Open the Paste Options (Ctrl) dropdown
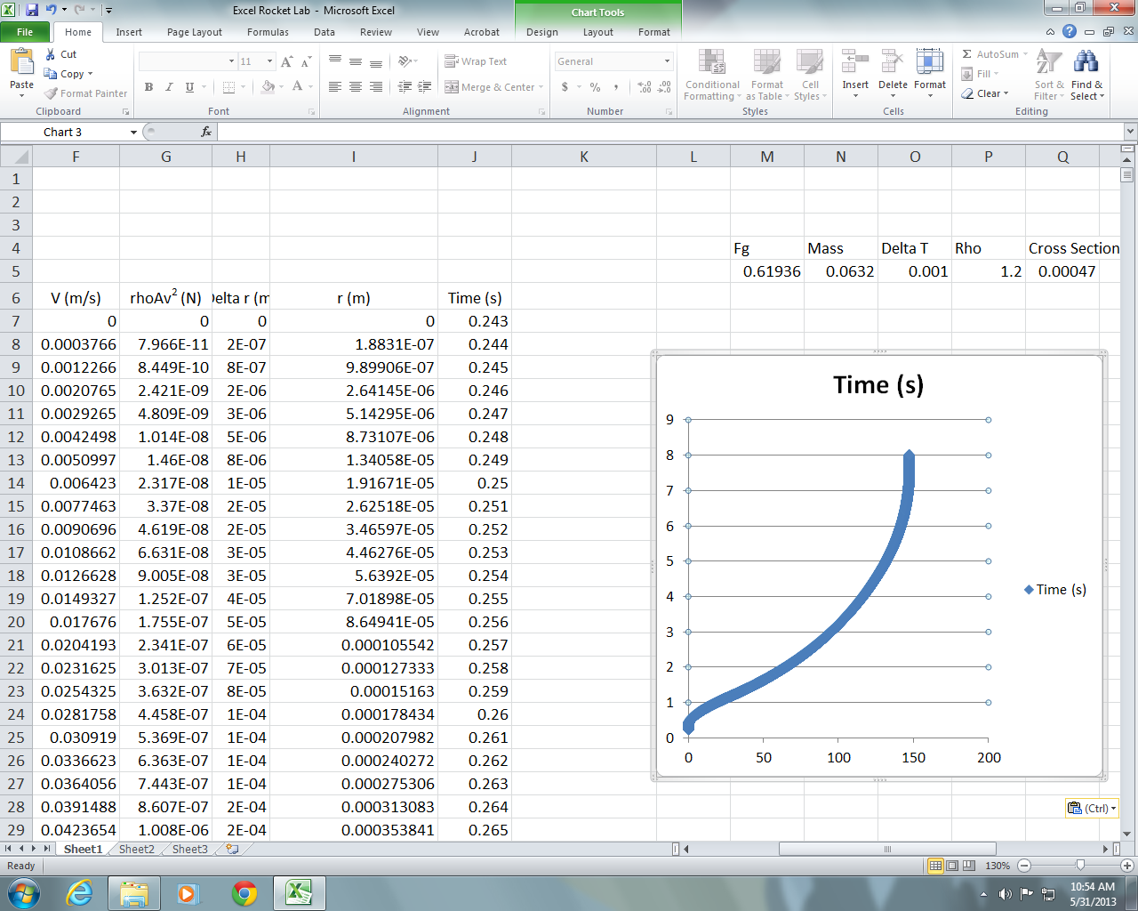The width and height of the screenshot is (1138, 911). [x=1091, y=808]
